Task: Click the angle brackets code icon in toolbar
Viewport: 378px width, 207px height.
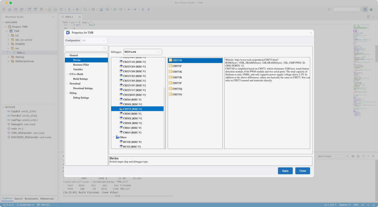Action: (121, 9)
